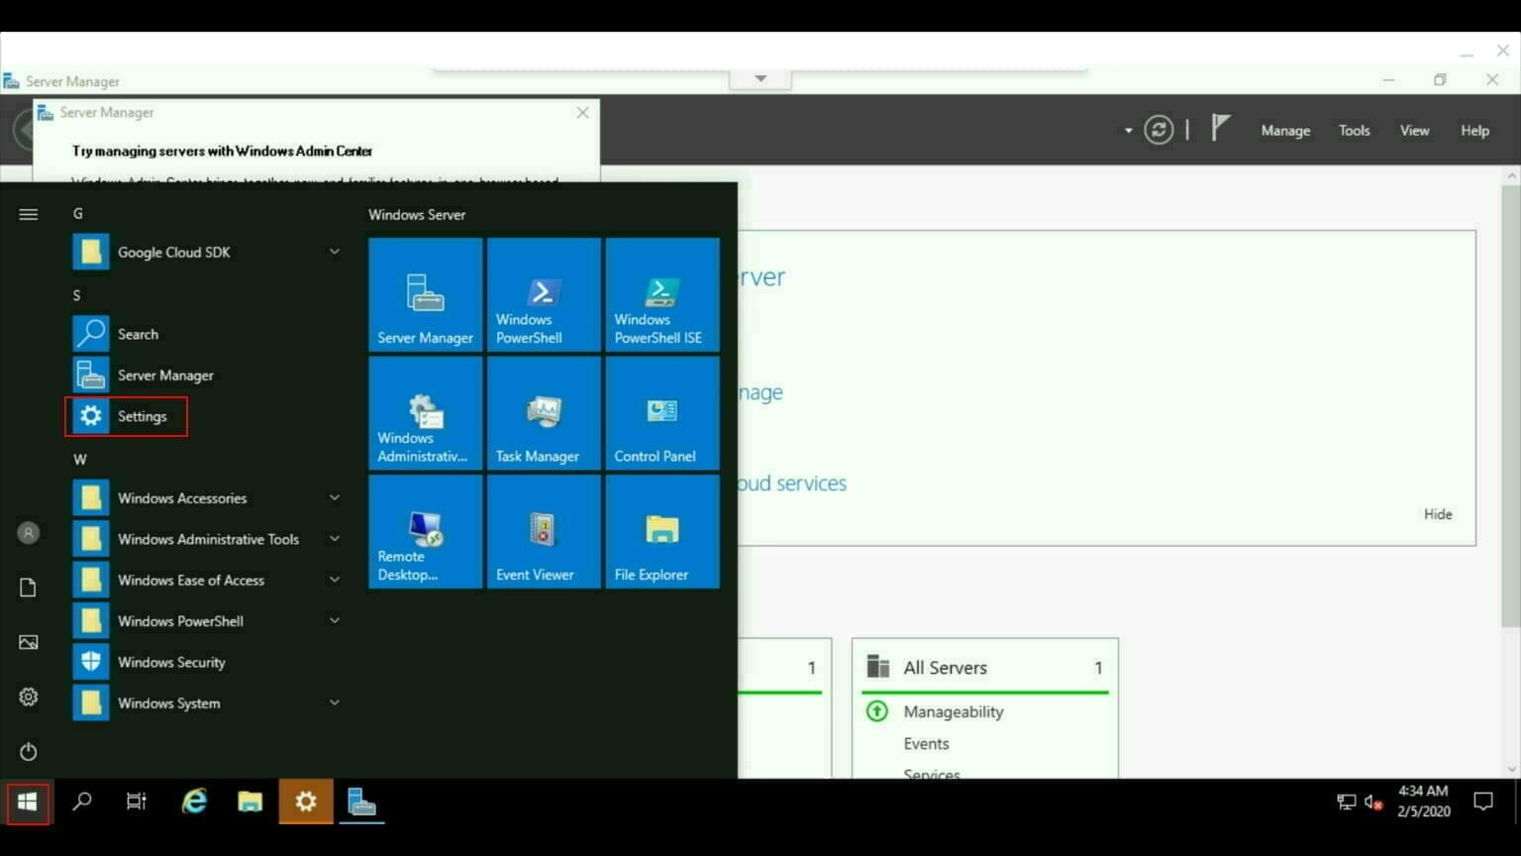Viewport: 1521px width, 856px height.
Task: Open the File Explorer tile
Action: coord(662,531)
